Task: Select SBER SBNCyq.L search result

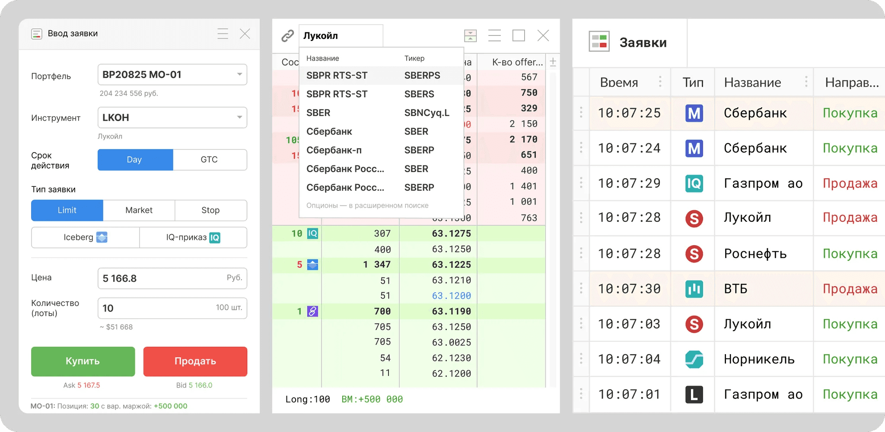Action: coord(376,113)
